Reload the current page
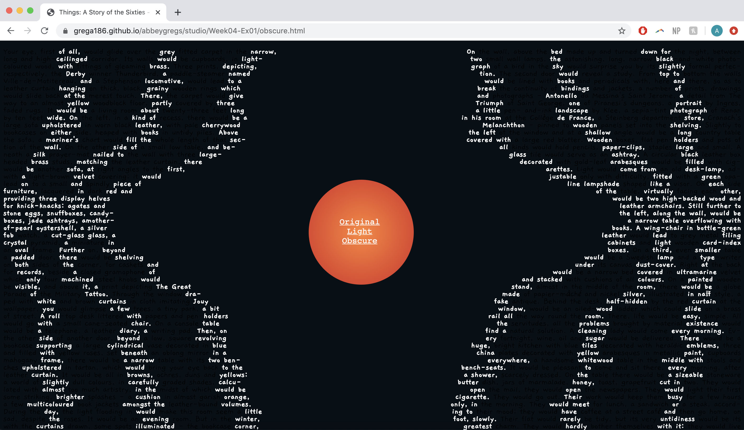This screenshot has height=430, width=744. [x=45, y=31]
